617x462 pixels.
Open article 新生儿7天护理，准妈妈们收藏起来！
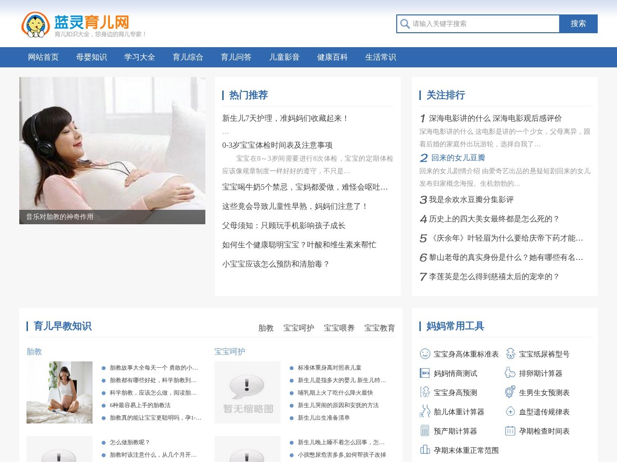click(285, 118)
